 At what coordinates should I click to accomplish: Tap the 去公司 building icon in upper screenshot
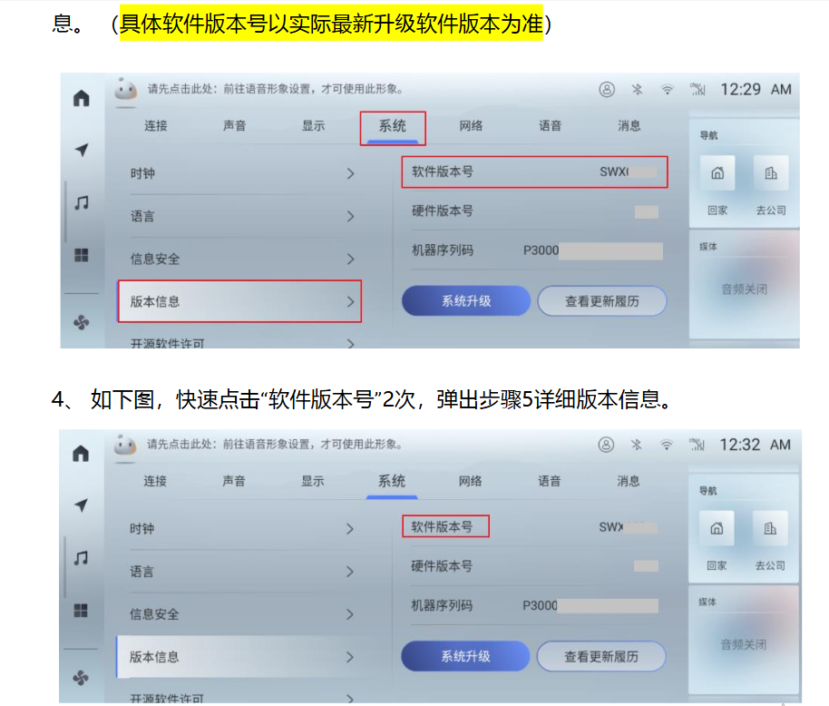771,173
